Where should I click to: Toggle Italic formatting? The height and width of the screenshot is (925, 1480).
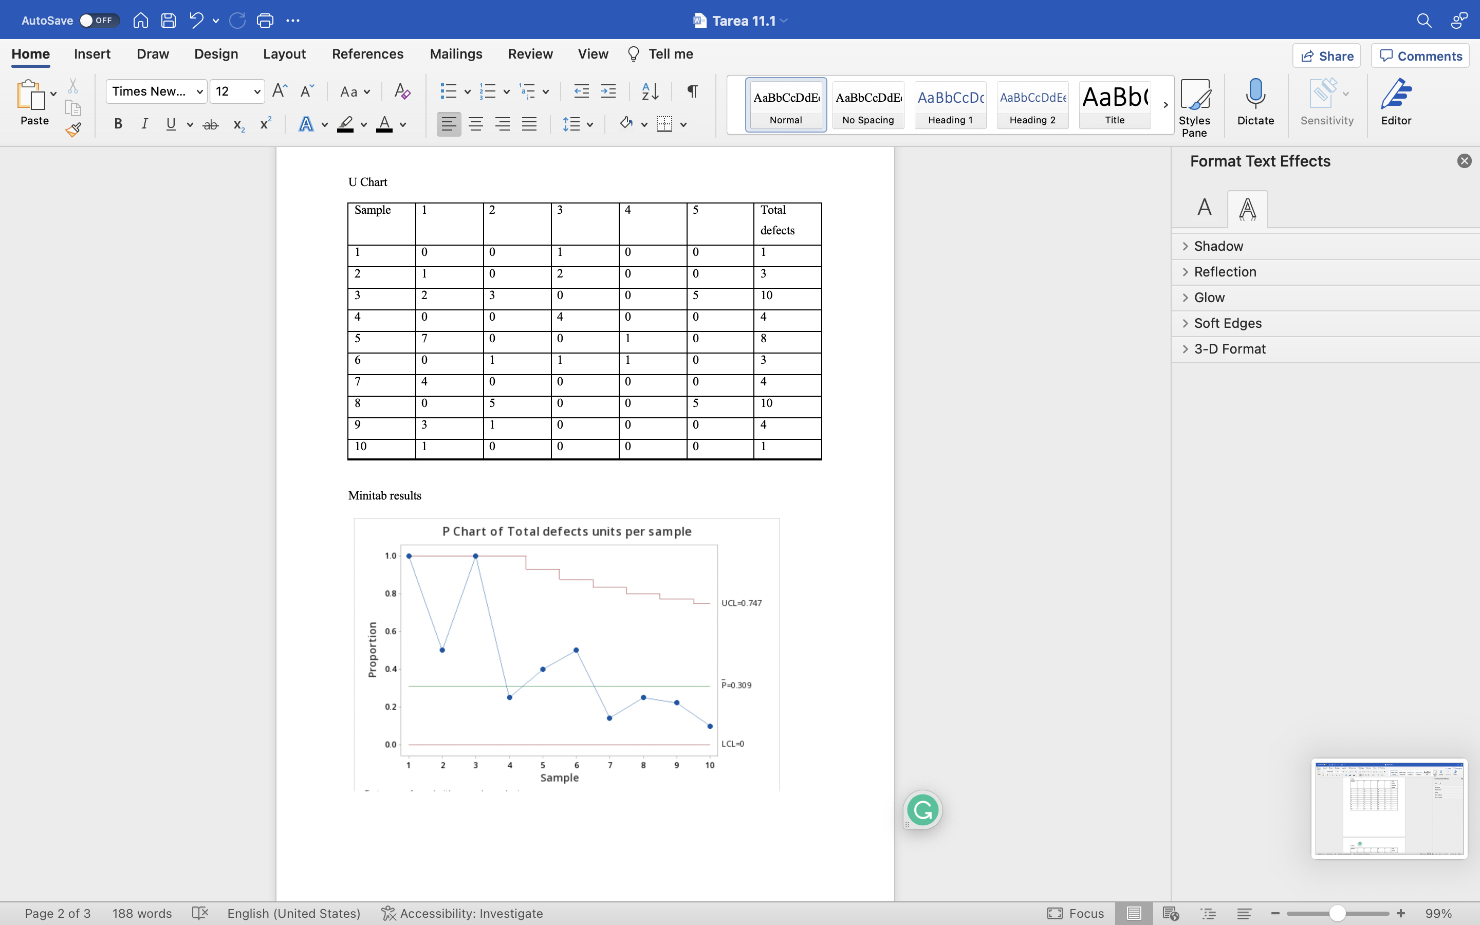click(x=144, y=124)
